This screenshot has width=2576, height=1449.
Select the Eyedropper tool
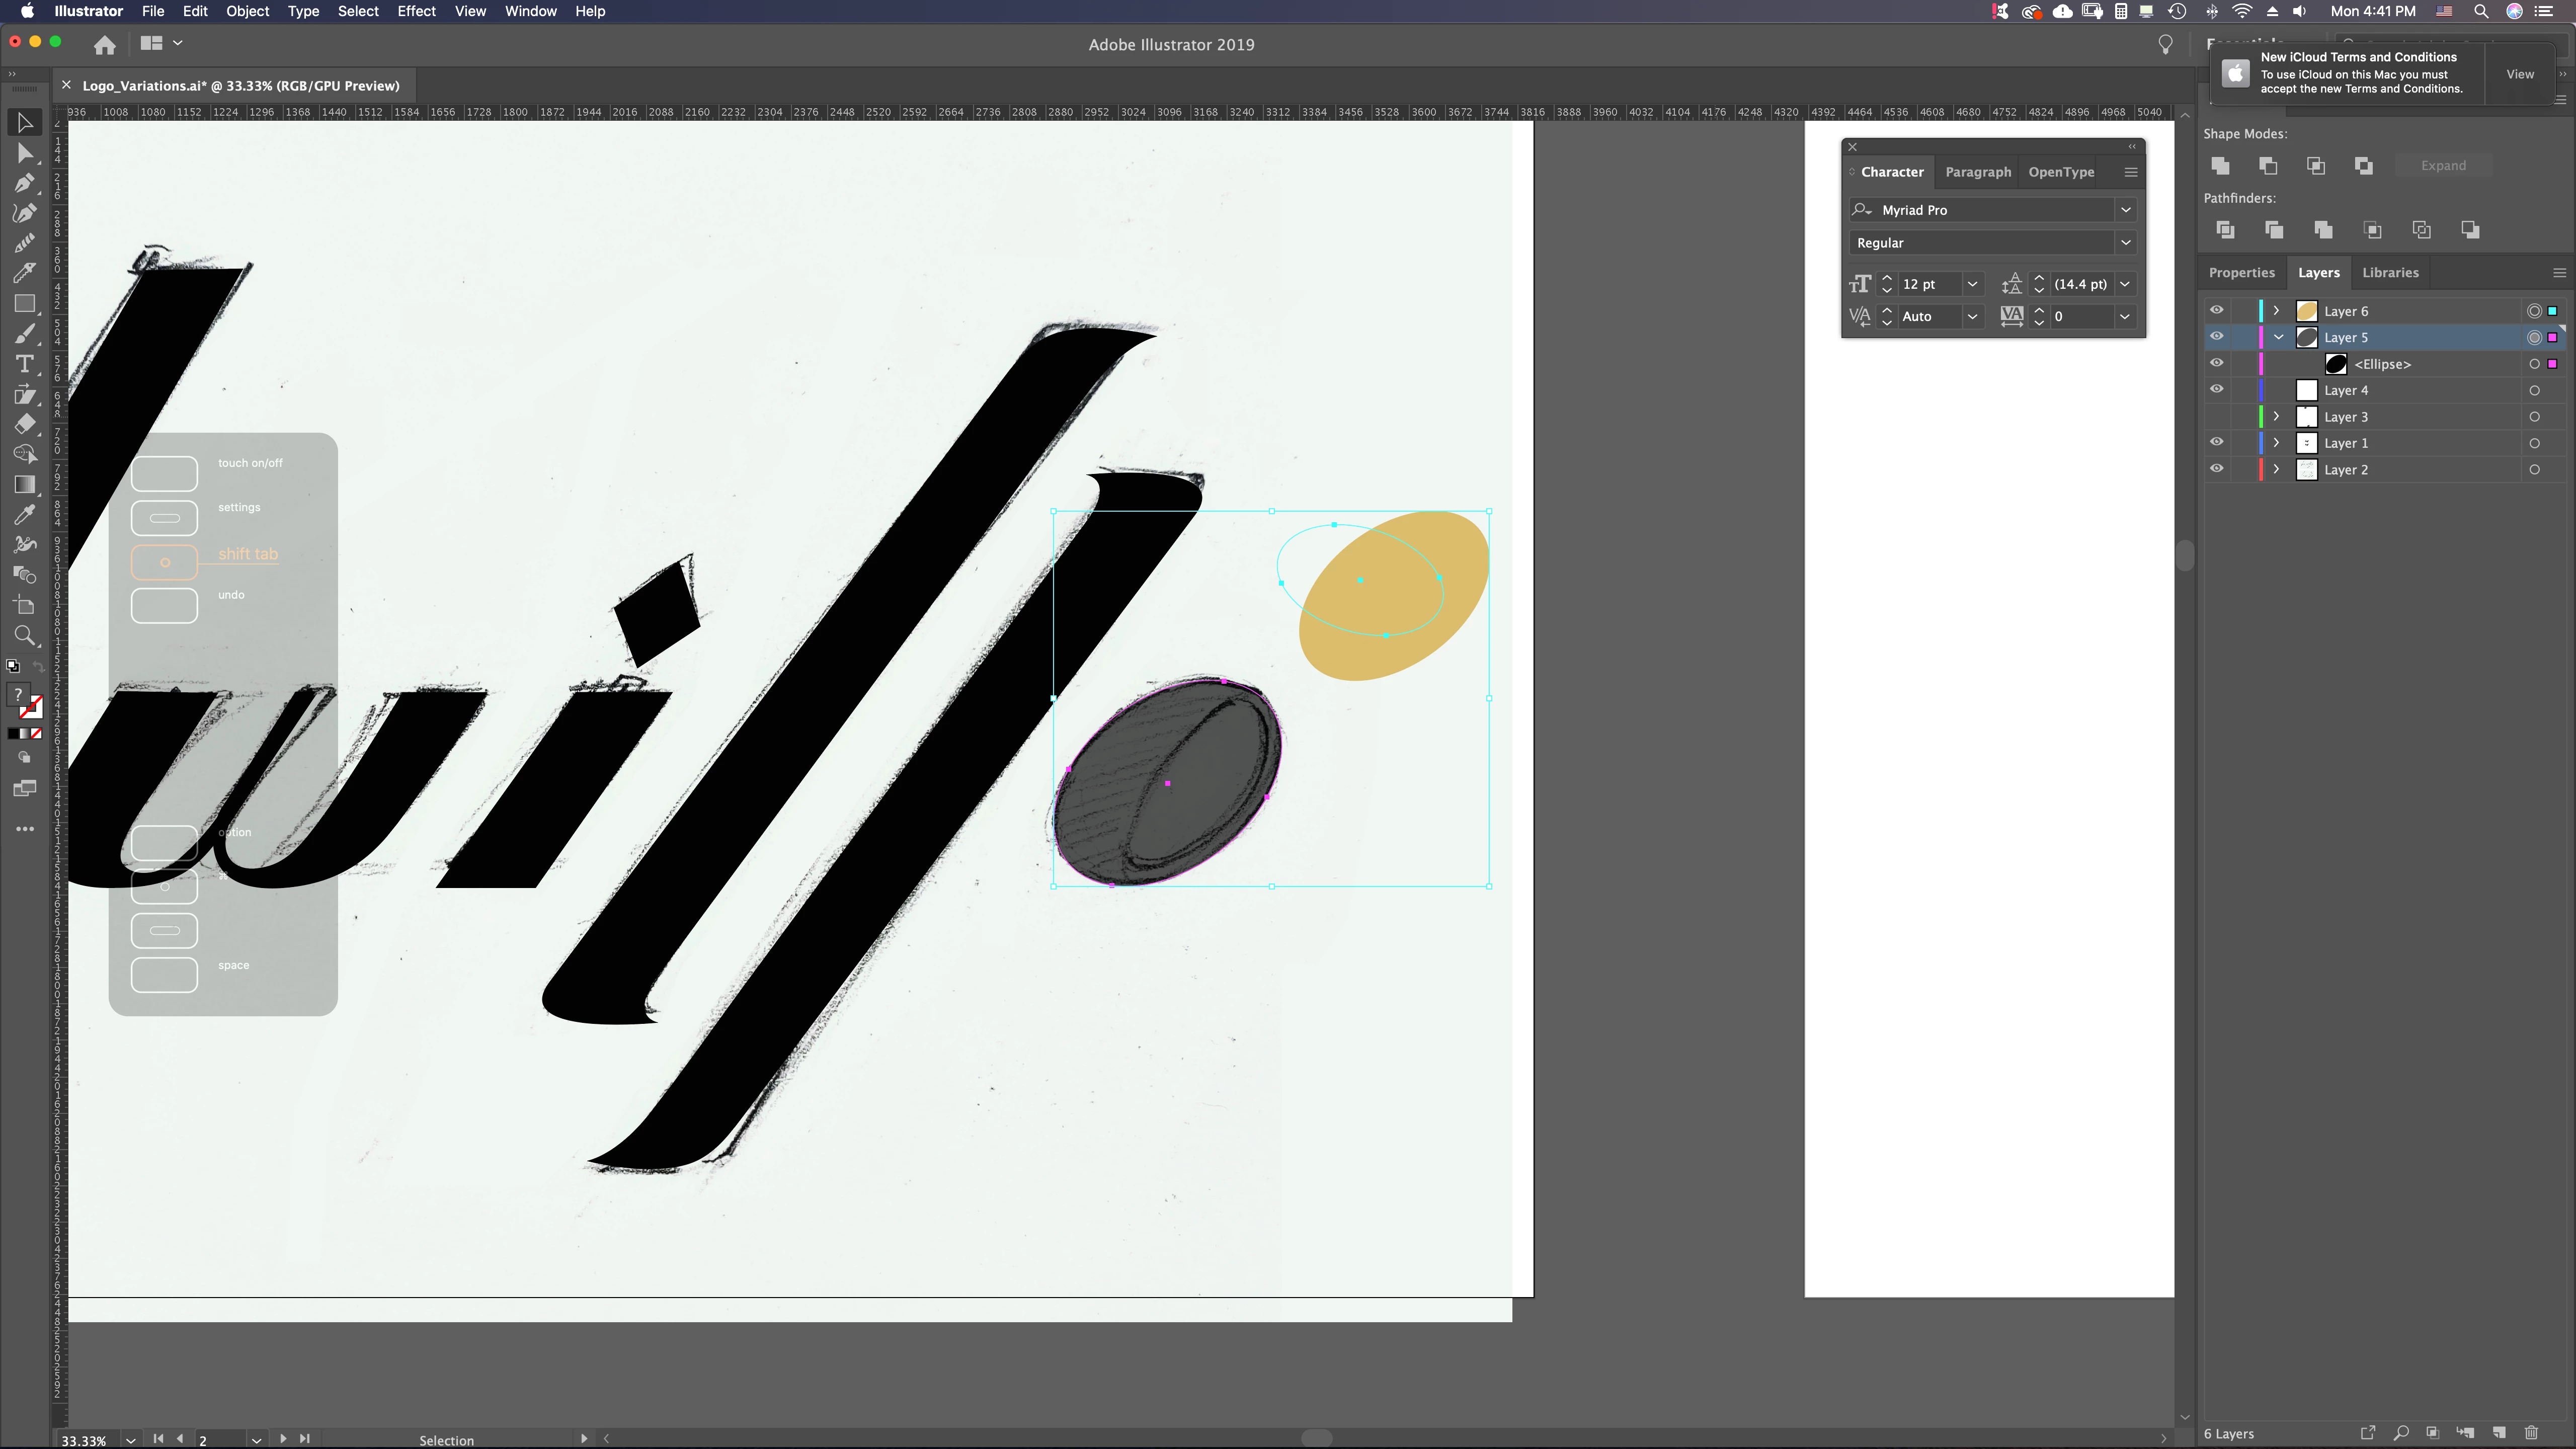pos(25,515)
